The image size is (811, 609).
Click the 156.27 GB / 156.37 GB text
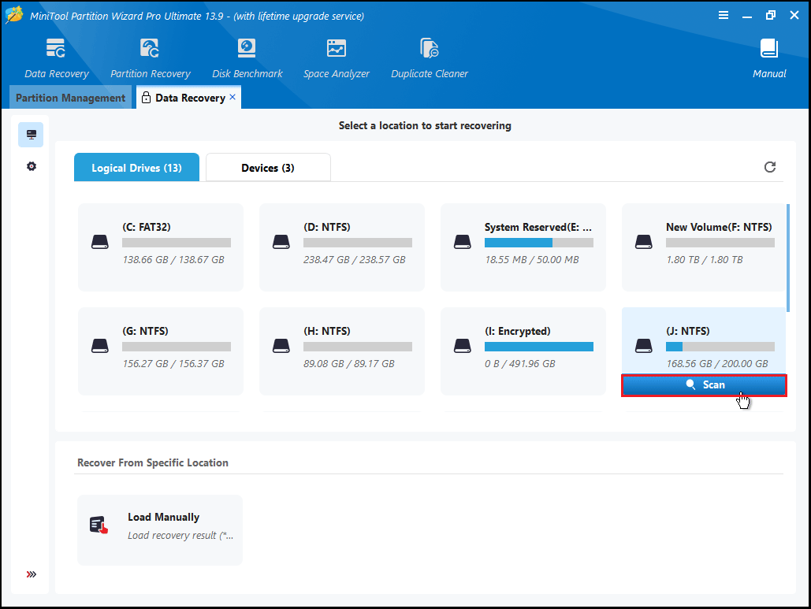point(173,363)
